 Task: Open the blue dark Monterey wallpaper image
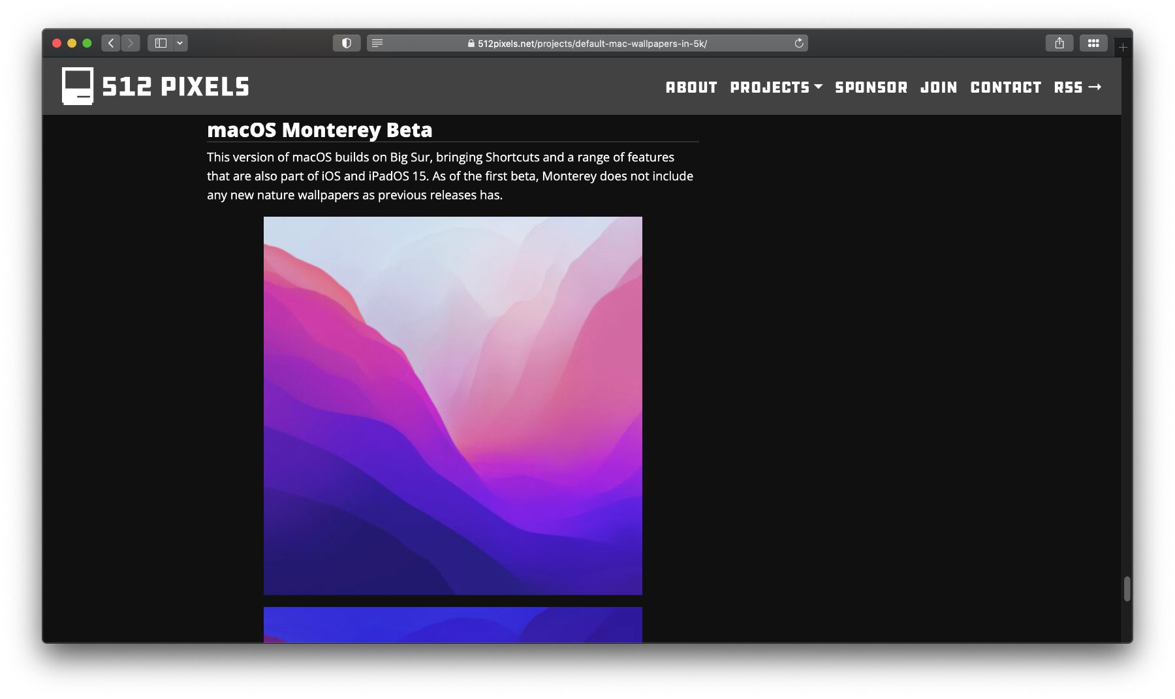click(453, 625)
